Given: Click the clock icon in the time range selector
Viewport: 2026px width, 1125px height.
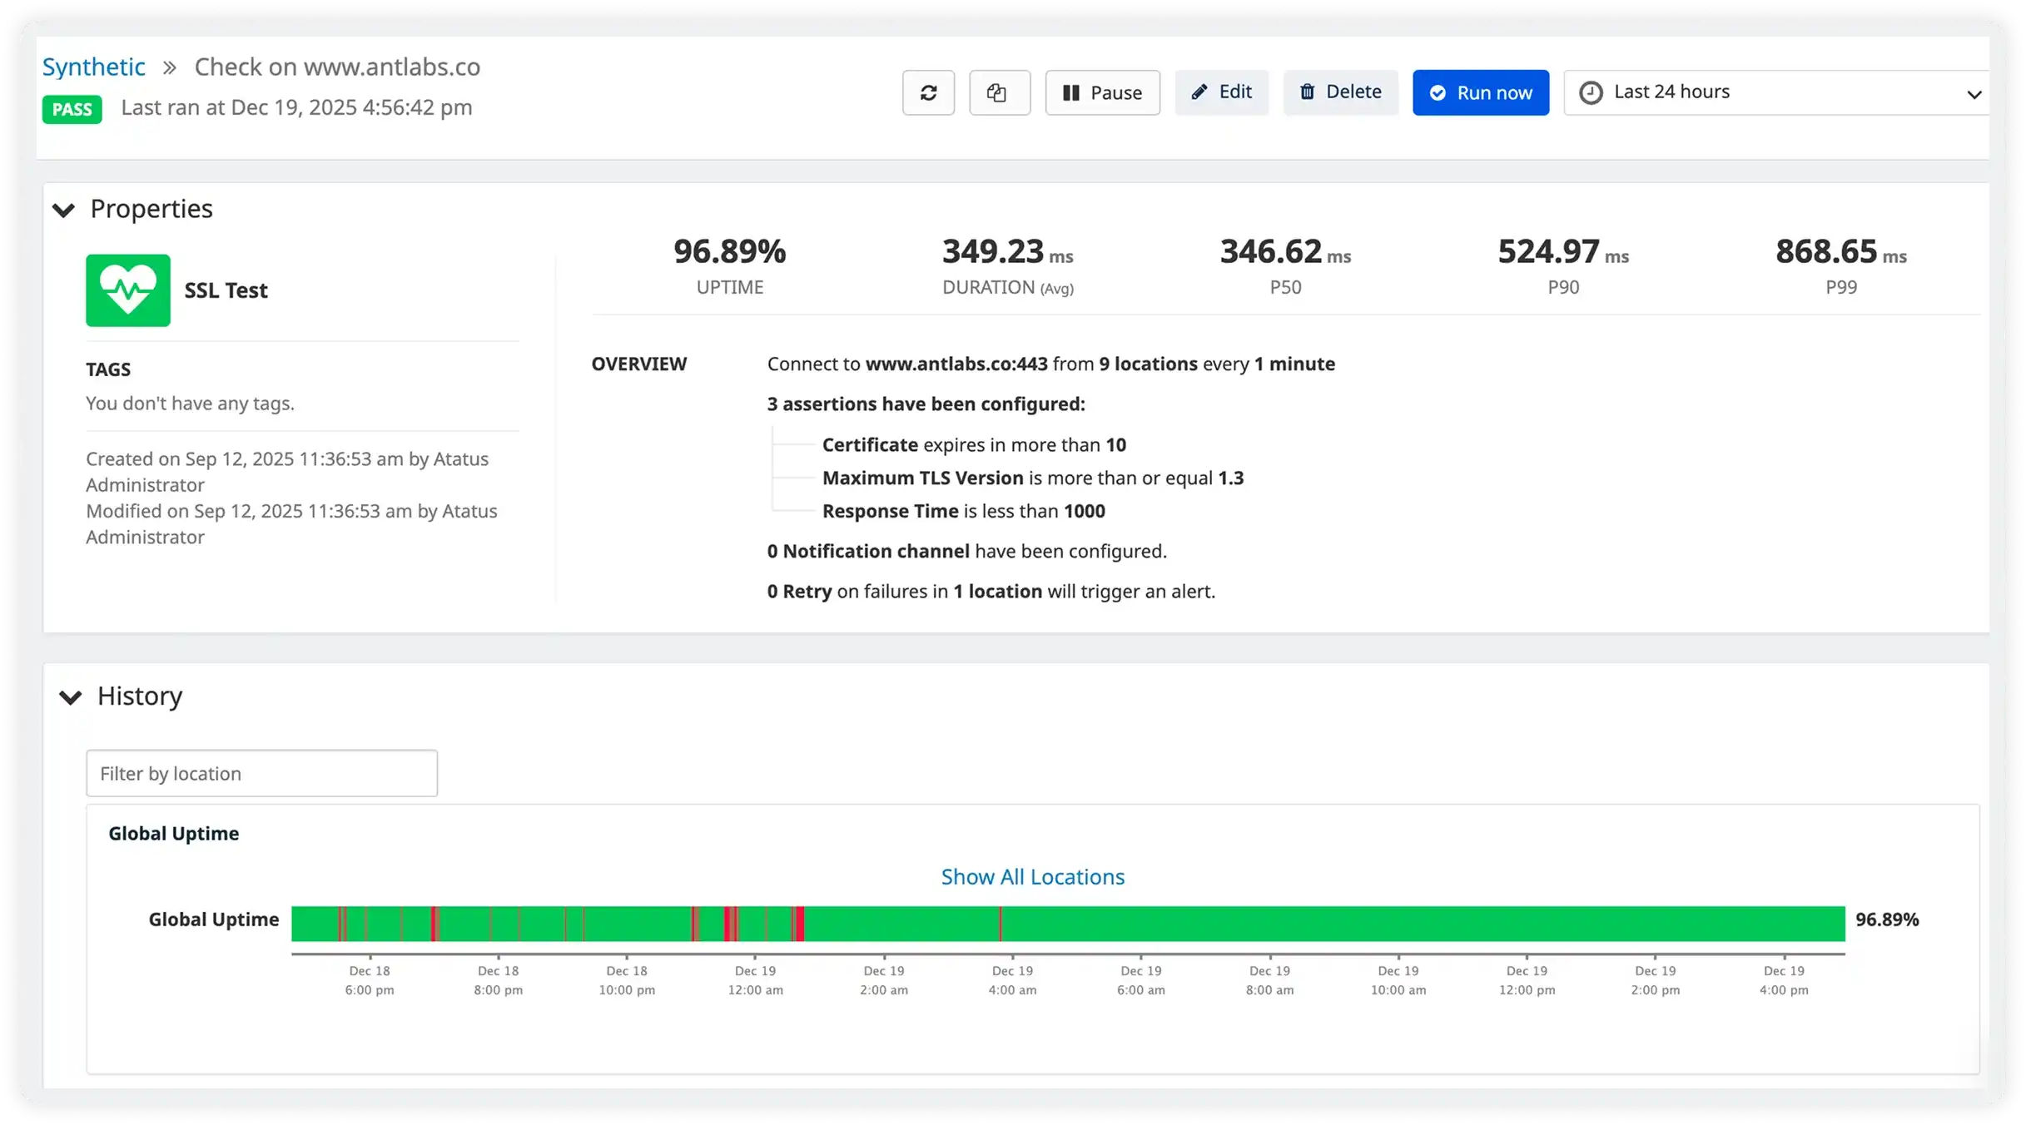Looking at the screenshot, I should pos(1591,92).
